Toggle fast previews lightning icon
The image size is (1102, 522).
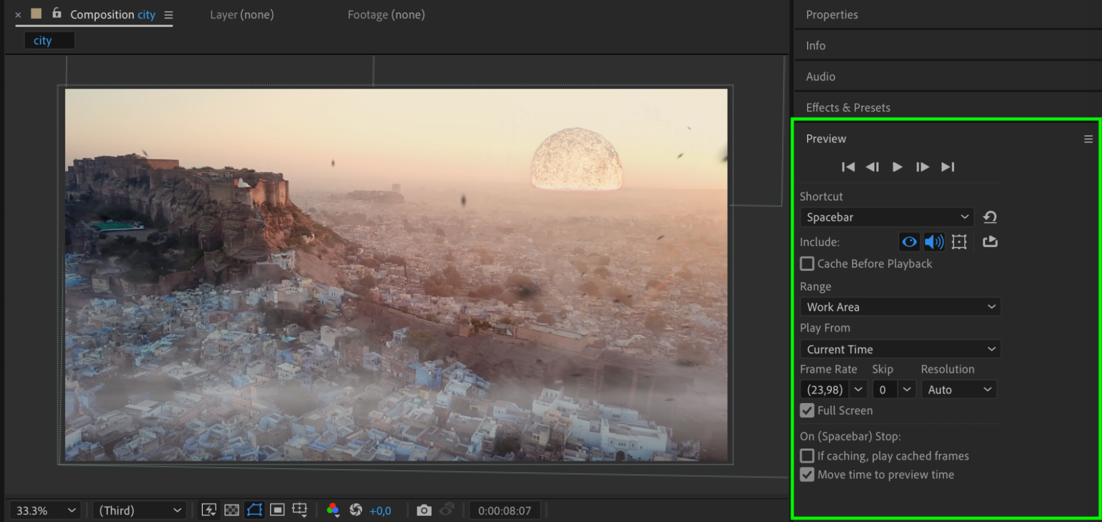pyautogui.click(x=209, y=510)
